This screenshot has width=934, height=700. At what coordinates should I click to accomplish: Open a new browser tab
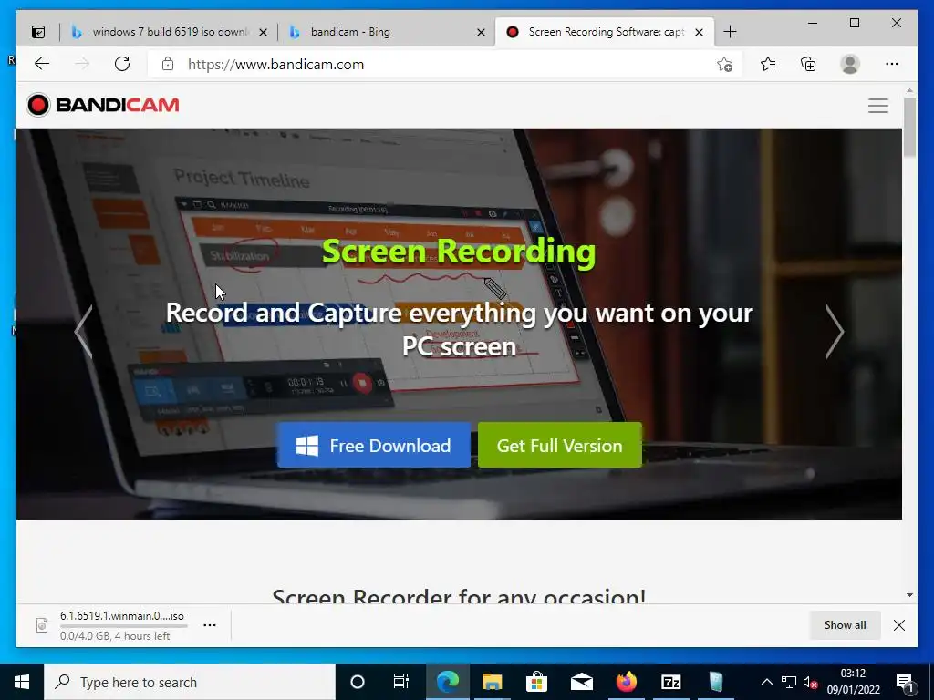click(730, 32)
